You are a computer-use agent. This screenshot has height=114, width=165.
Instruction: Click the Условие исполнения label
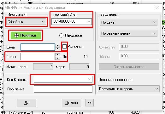(x=115, y=80)
